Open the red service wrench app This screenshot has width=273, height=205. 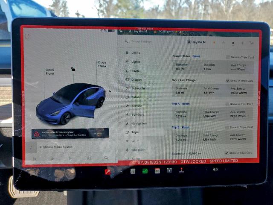[107, 172]
